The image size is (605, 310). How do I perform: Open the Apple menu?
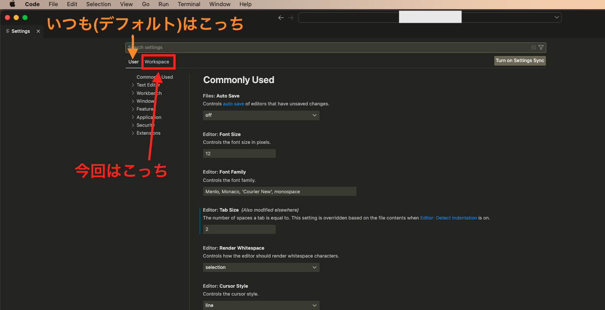[12, 4]
